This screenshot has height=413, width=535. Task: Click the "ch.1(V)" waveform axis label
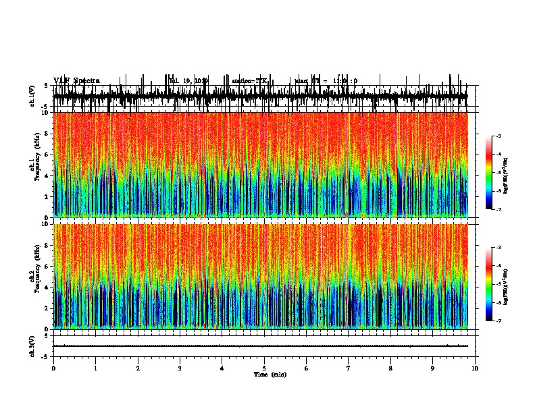[x=32, y=96]
